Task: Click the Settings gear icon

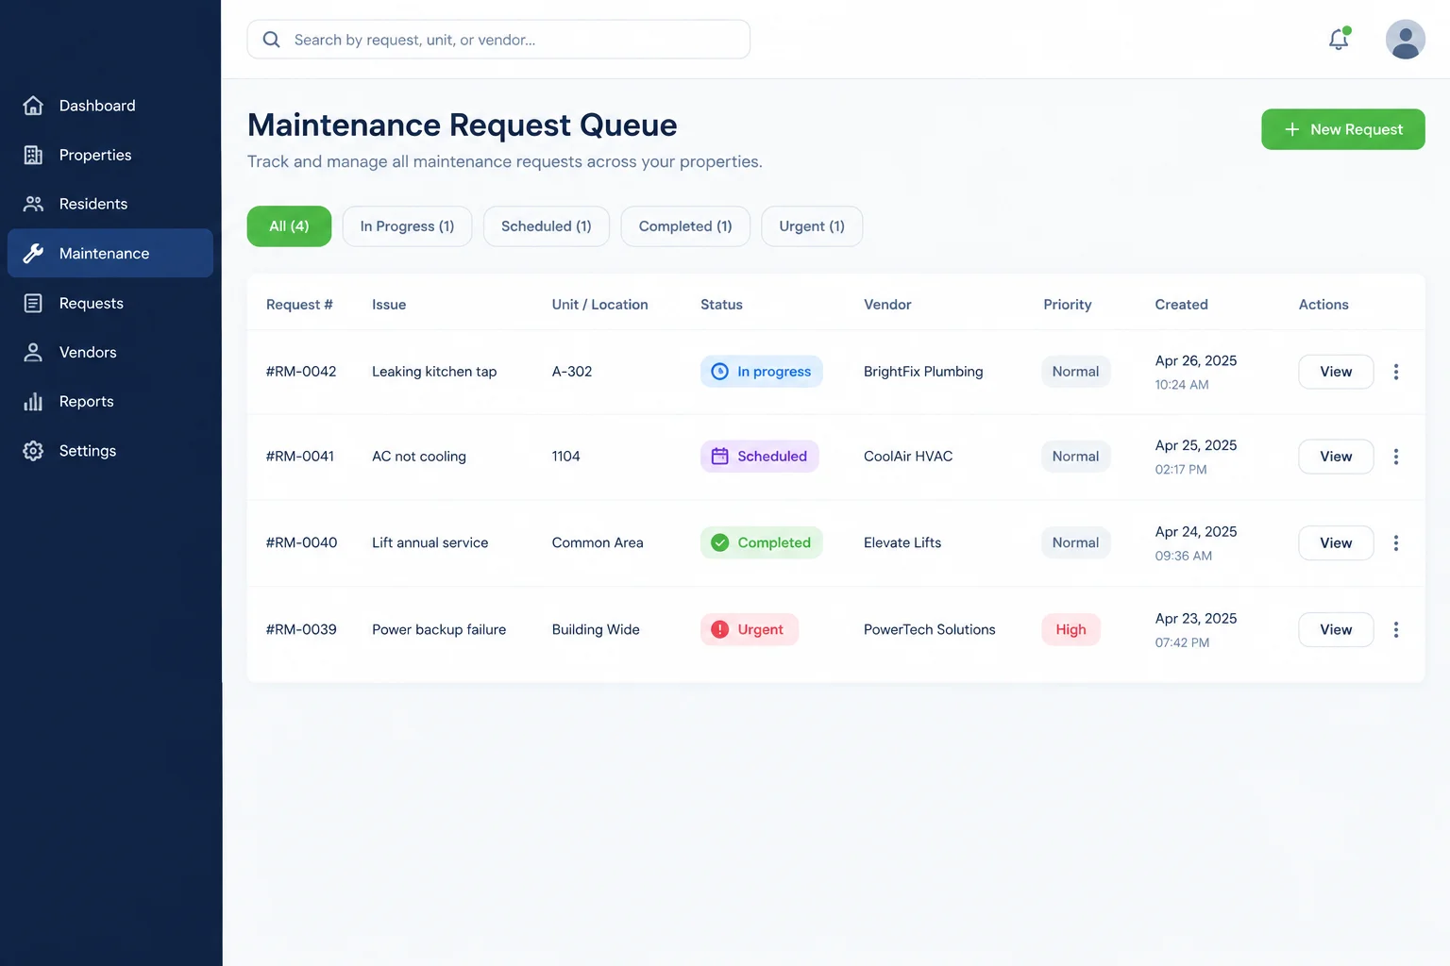Action: click(x=33, y=451)
